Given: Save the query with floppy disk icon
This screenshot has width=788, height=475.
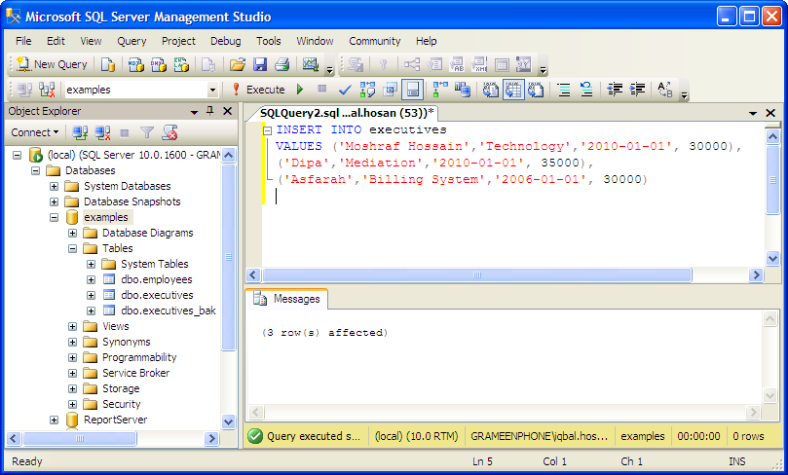Looking at the screenshot, I should (260, 64).
